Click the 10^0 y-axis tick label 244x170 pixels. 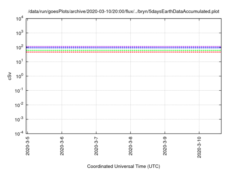tap(19, 76)
